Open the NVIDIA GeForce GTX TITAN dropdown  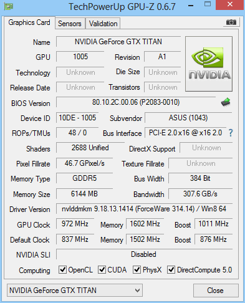(75, 291)
